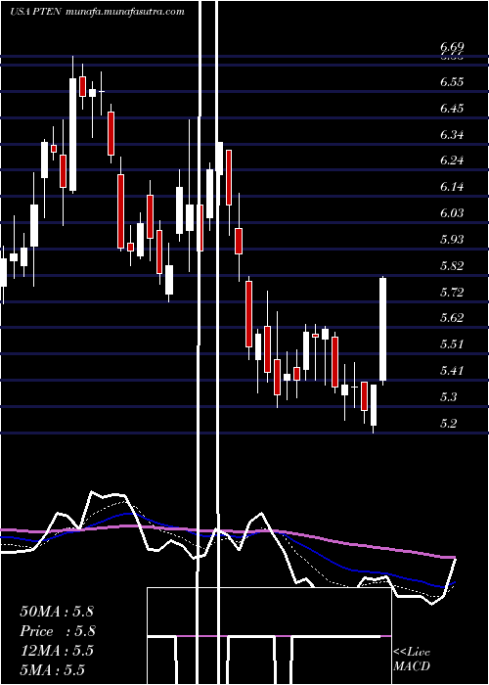Select the 5.41 price axis label
This screenshot has height=685, width=489.
click(452, 371)
